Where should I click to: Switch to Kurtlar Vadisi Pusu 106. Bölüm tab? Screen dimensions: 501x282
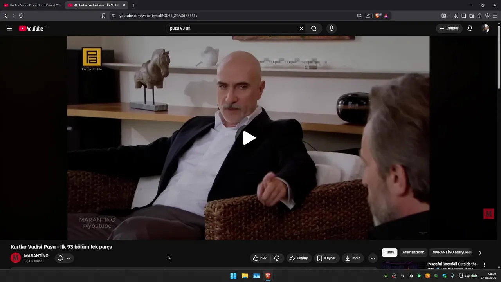32,5
